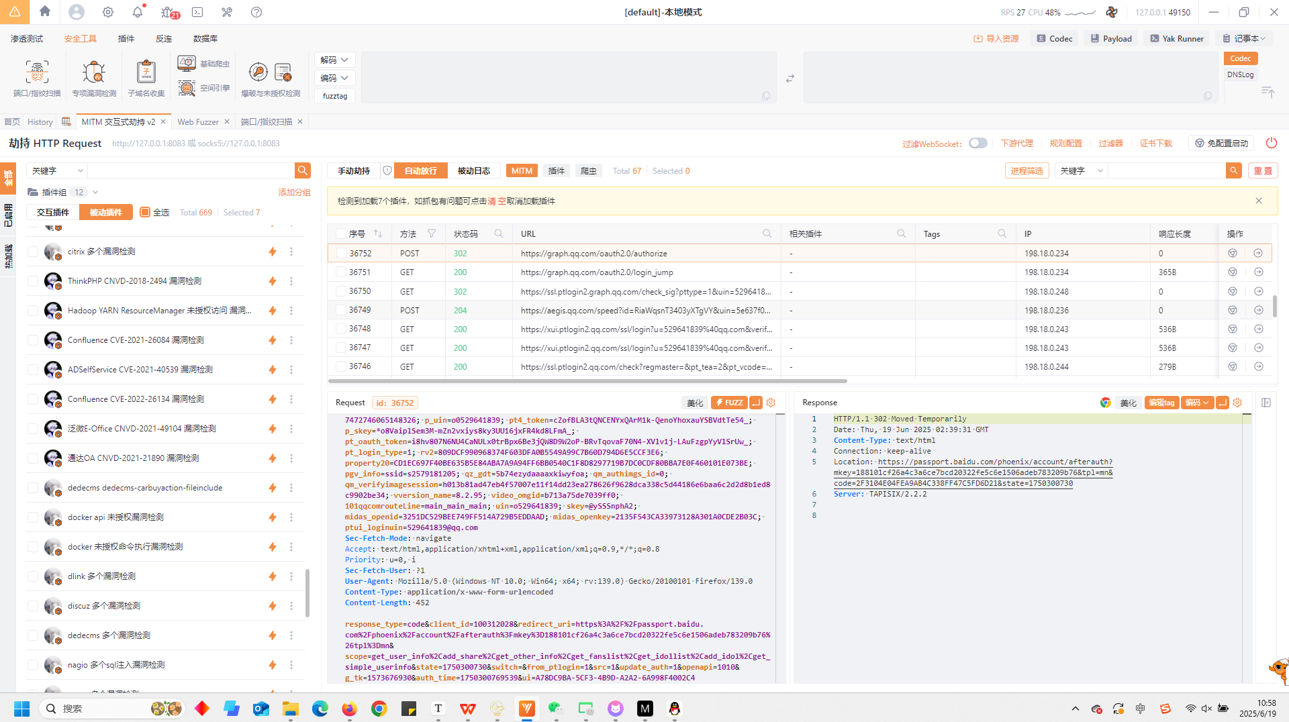Open the 数据库 database menu
Screen dimensions: 1289x722
pyautogui.click(x=205, y=39)
